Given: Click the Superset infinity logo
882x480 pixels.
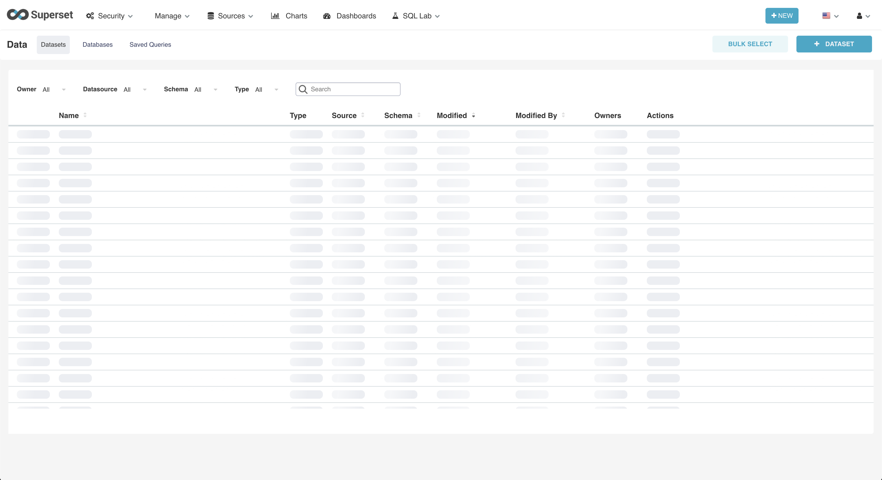Looking at the screenshot, I should coord(18,15).
